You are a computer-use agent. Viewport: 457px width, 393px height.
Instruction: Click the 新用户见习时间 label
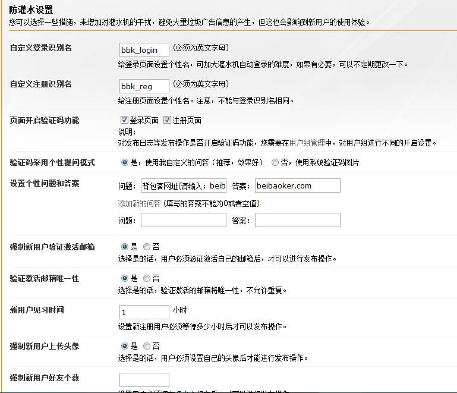pyautogui.click(x=37, y=310)
